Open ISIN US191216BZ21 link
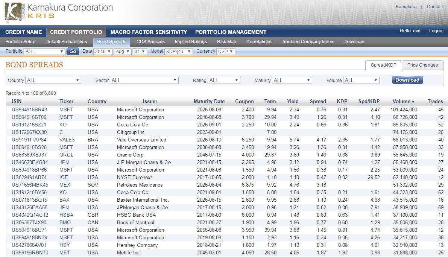The width and height of the screenshot is (448, 257). 29,125
